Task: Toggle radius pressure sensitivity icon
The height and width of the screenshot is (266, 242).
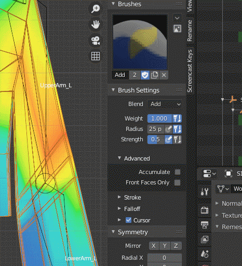Action: tap(168, 129)
